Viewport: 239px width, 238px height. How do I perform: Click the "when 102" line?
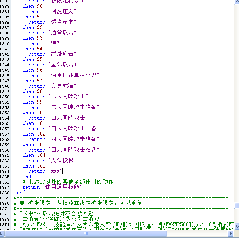[34, 134]
